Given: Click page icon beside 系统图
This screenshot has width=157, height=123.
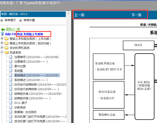Looking at the screenshot, I should (11, 71).
